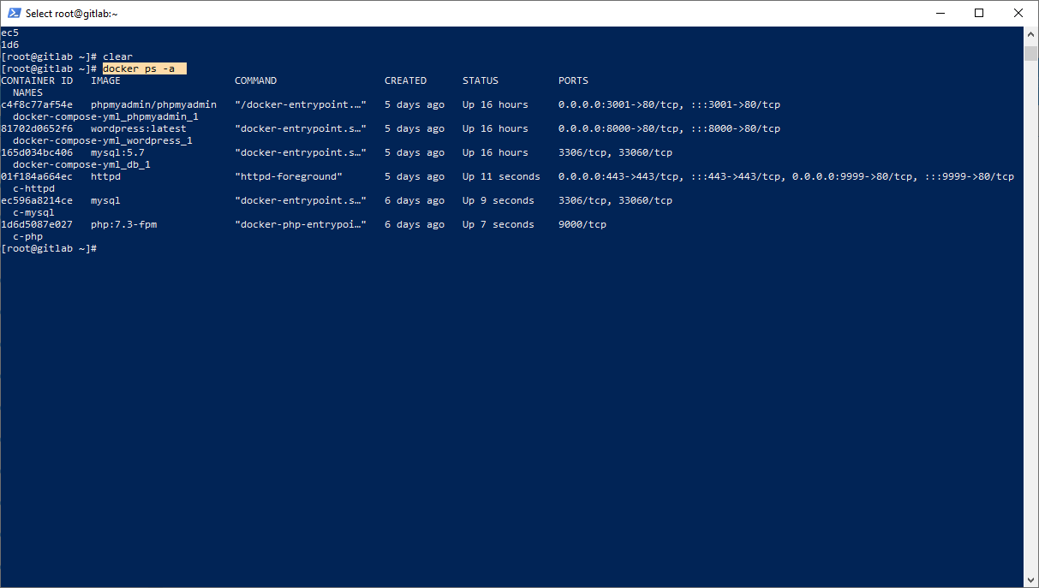Image resolution: width=1039 pixels, height=588 pixels.
Task: Click the 'Up 11 seconds' status
Action: tap(501, 176)
